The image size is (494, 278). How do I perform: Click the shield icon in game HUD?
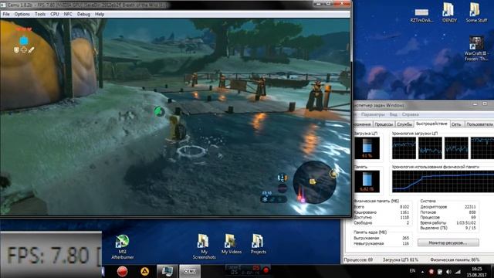tap(16, 49)
